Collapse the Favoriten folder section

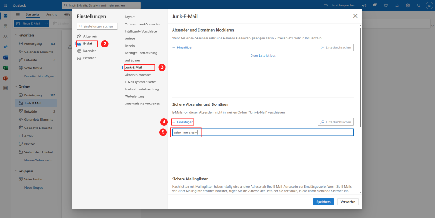pos(16,35)
